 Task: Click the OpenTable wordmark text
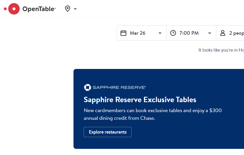tap(39, 8)
